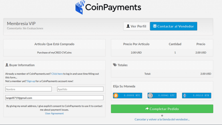Viewport: 222px width, 125px height.
Task: Click the email address input field
Action: click(x=54, y=98)
